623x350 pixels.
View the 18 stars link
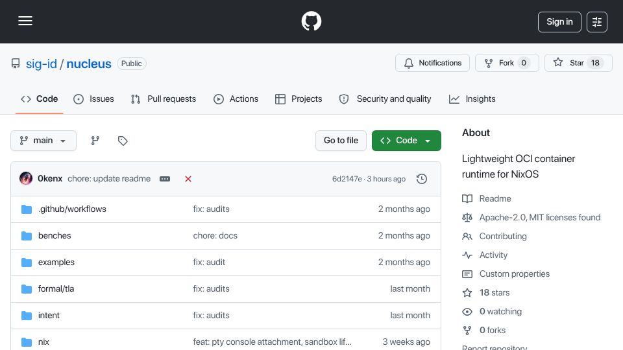pyautogui.click(x=486, y=293)
